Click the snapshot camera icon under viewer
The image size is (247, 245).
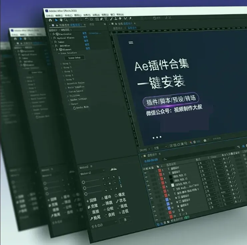(x=205, y=140)
